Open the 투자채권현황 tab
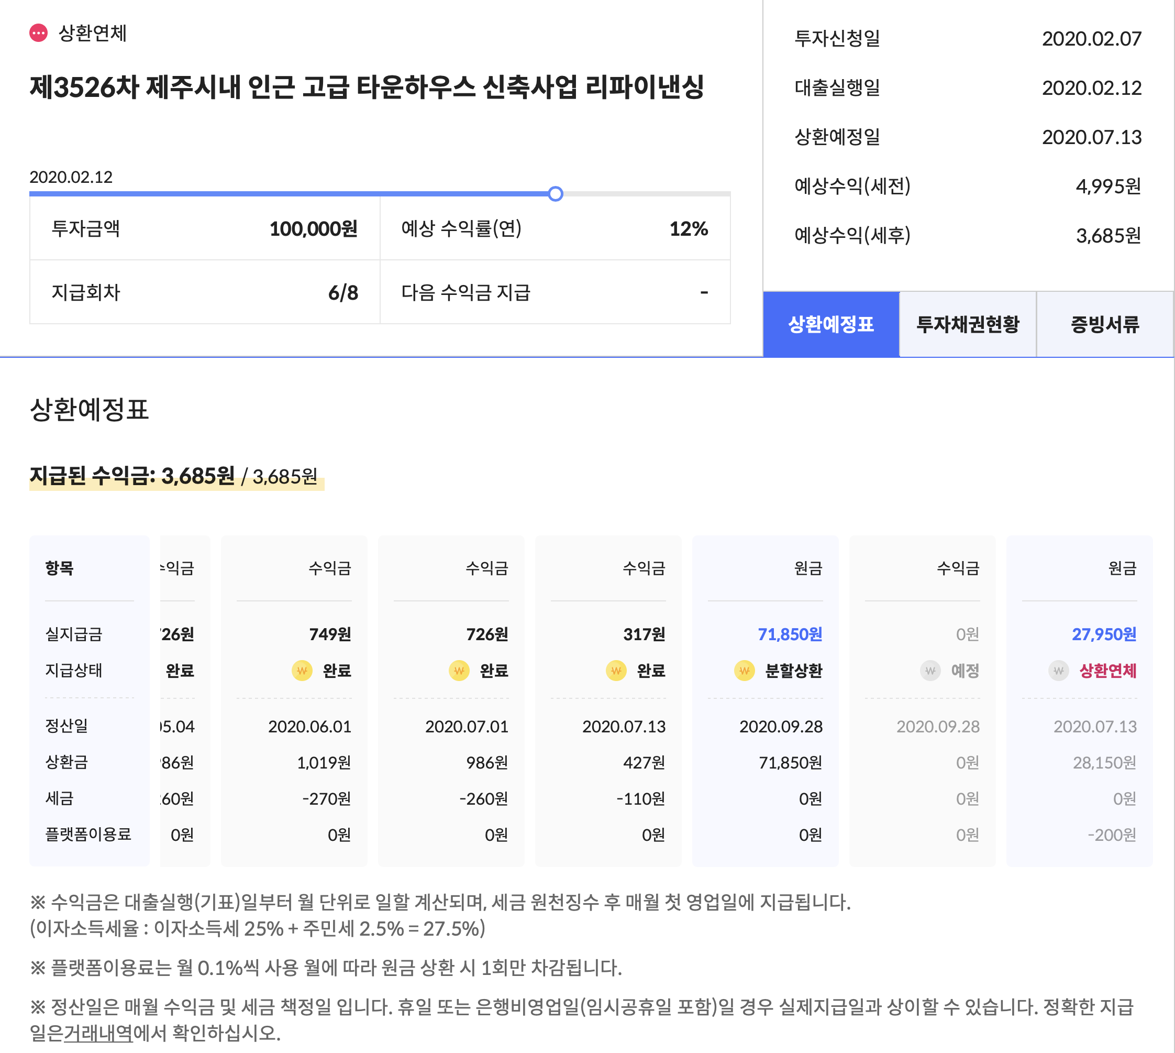 pos(968,324)
